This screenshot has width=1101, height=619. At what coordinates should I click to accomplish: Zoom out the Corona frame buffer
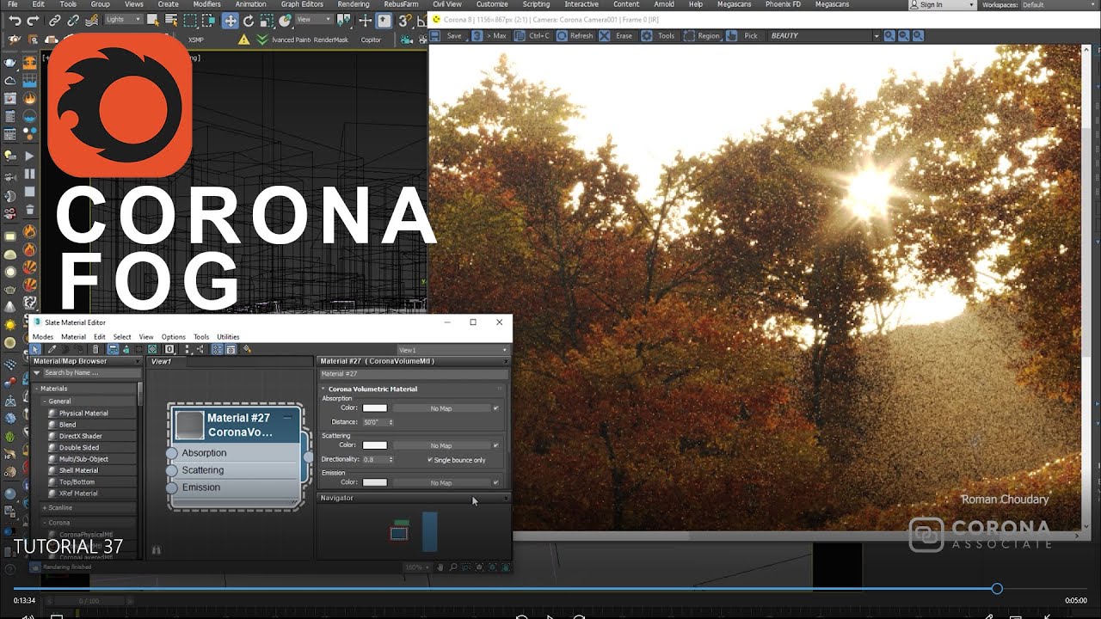tap(903, 36)
